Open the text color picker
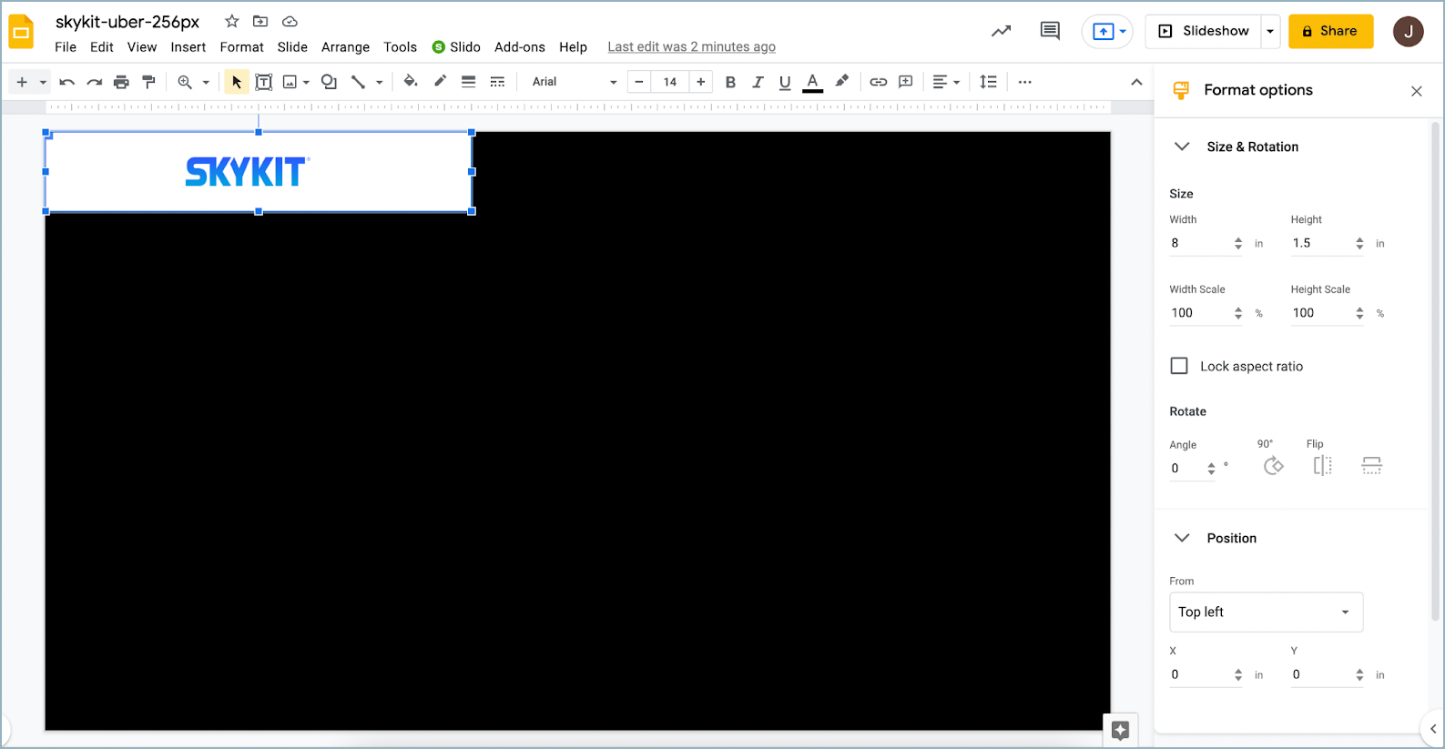 pyautogui.click(x=813, y=82)
